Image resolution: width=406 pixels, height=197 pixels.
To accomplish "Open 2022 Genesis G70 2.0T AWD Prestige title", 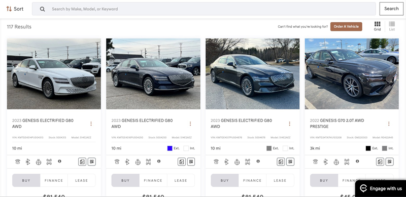I will pyautogui.click(x=337, y=124).
